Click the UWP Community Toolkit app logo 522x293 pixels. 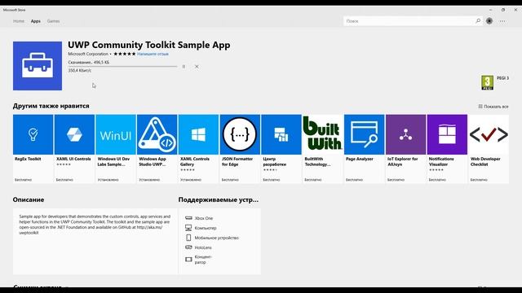38,66
